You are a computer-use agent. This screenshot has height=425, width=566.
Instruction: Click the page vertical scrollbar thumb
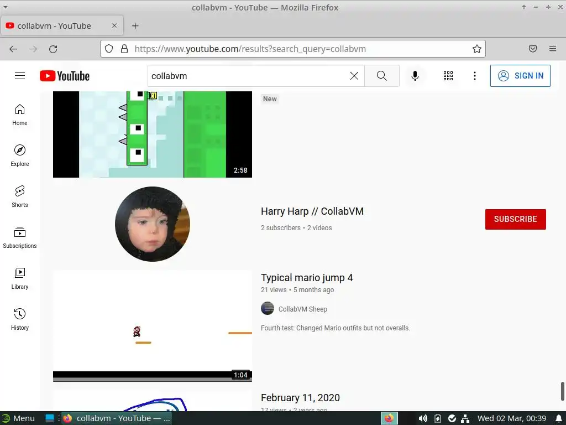(x=562, y=391)
